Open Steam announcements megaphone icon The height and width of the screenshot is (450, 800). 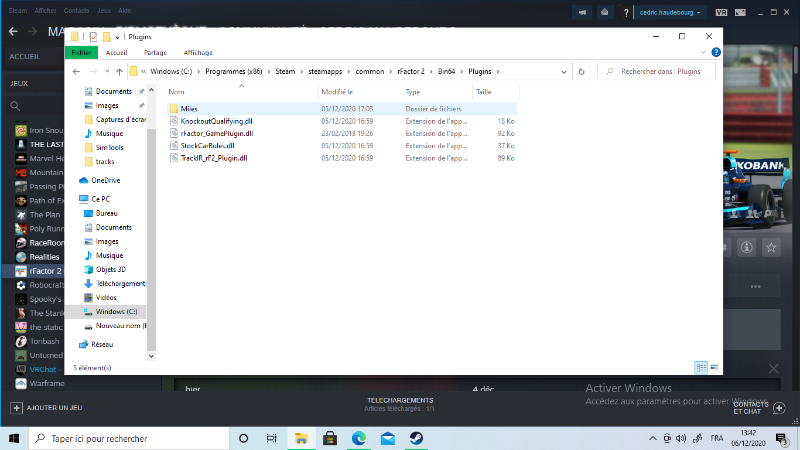click(x=582, y=12)
